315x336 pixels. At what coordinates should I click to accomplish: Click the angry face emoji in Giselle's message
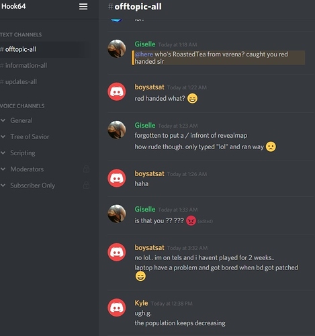tap(191, 221)
